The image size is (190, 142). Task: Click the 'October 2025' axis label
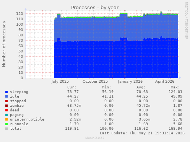pos(95,82)
